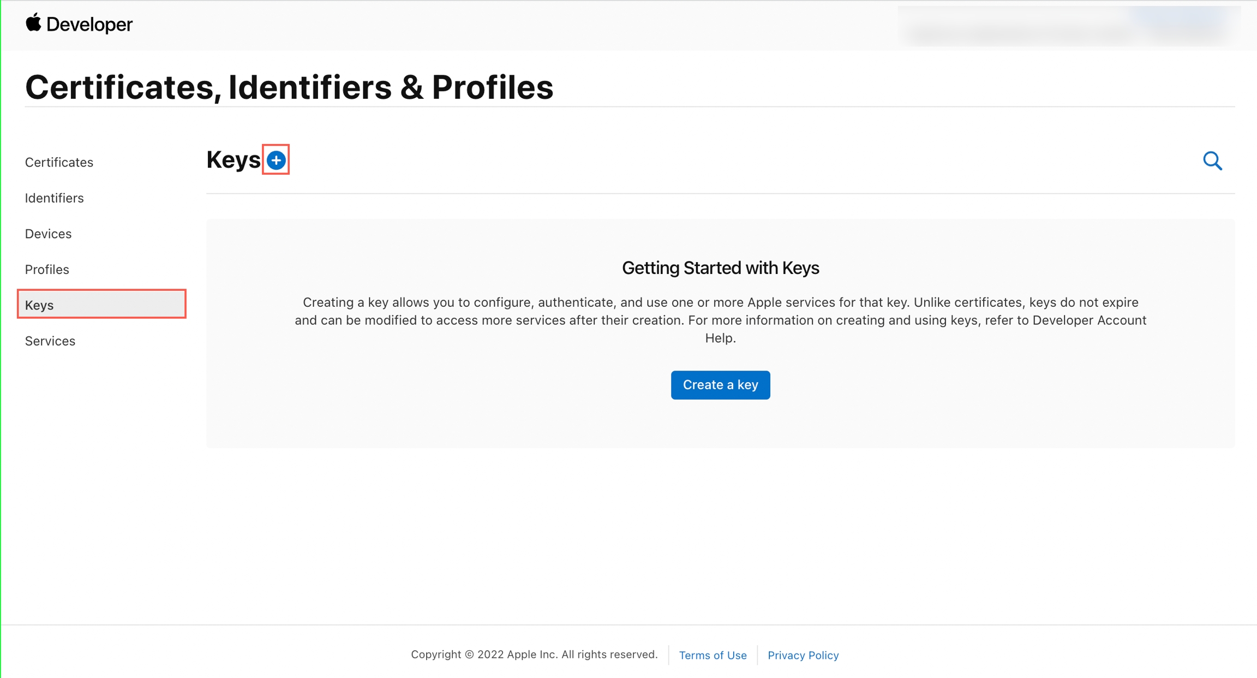The height and width of the screenshot is (678, 1257).
Task: Click the Certificates, Identifiers & Profiles title
Action: (289, 87)
